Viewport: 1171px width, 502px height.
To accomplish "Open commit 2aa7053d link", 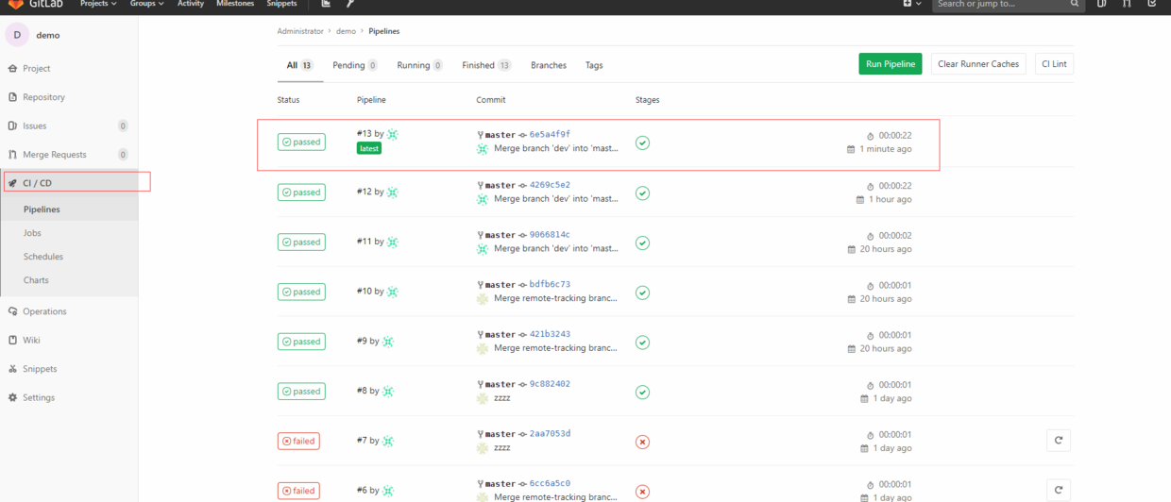I will coord(550,433).
